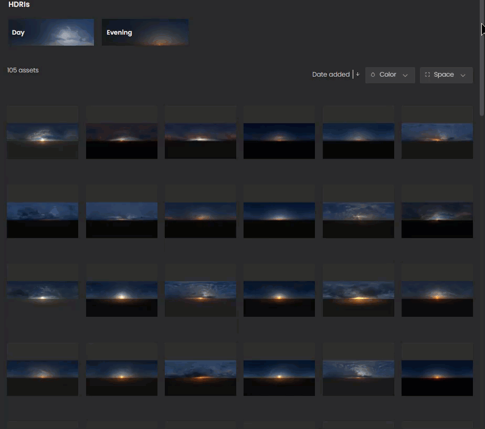Viewport: 485px width, 429px height.
Task: Select the first HDRI thumbnail in top row
Action: [x=43, y=133]
